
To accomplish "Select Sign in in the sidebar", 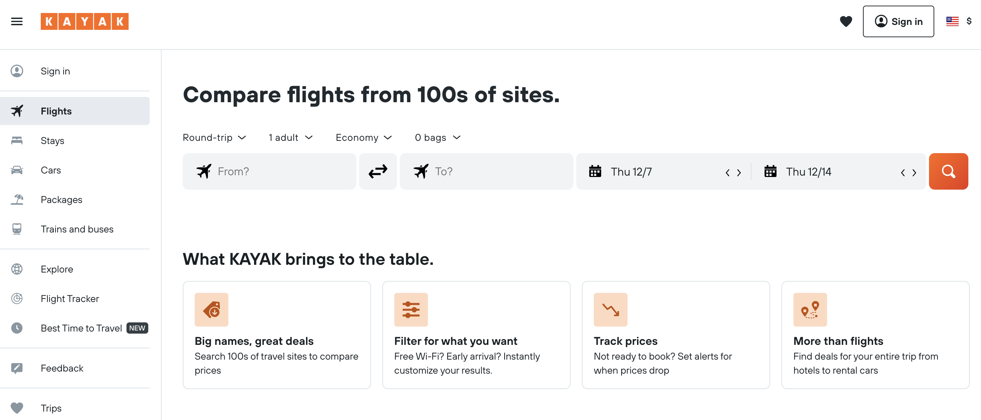I will pos(55,71).
